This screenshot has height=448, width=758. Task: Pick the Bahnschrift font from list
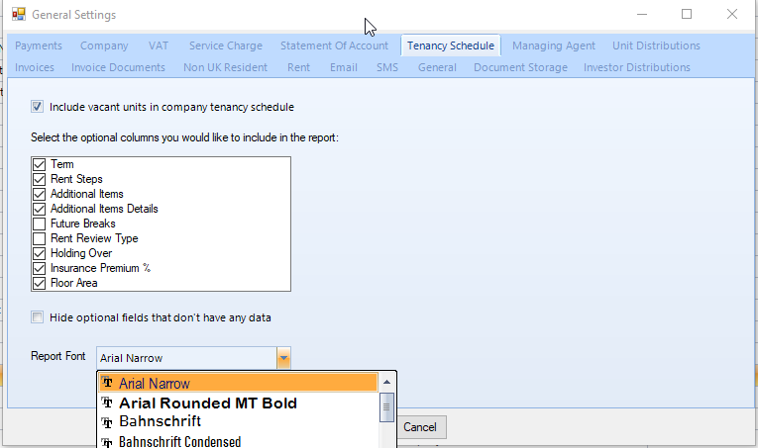(239, 421)
